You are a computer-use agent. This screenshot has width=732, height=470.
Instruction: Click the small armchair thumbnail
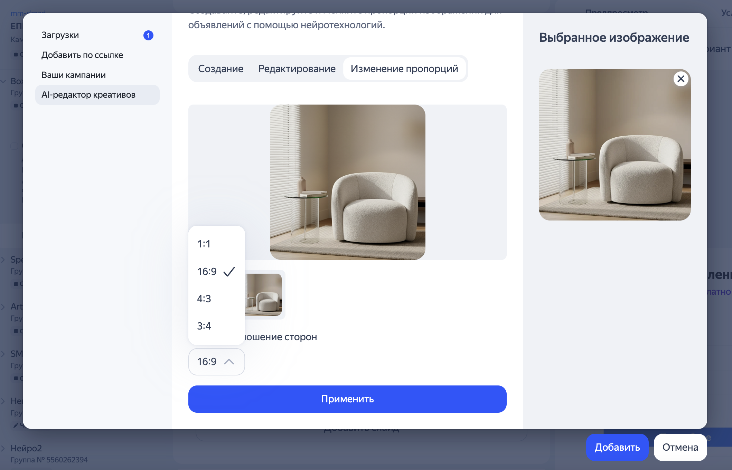[x=264, y=294]
